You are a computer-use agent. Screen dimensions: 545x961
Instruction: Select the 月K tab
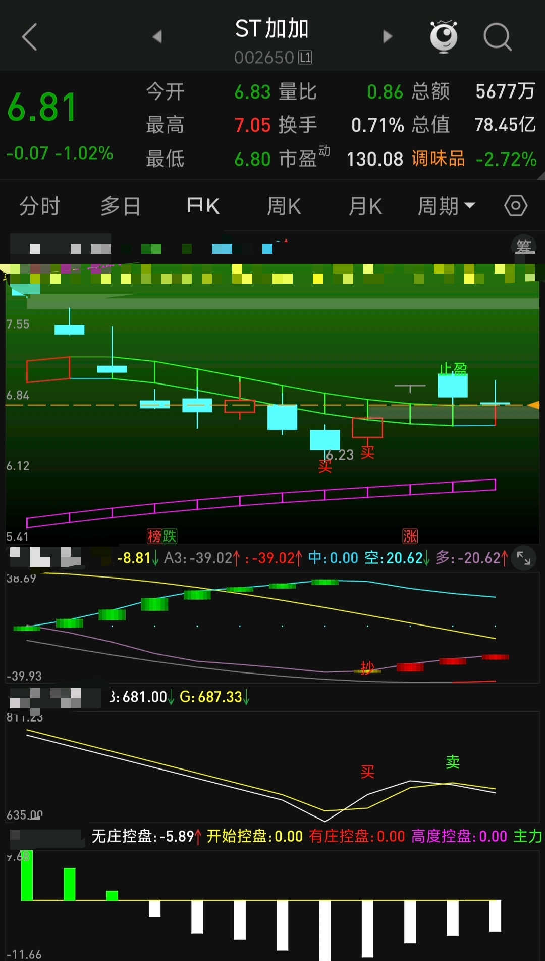point(365,206)
